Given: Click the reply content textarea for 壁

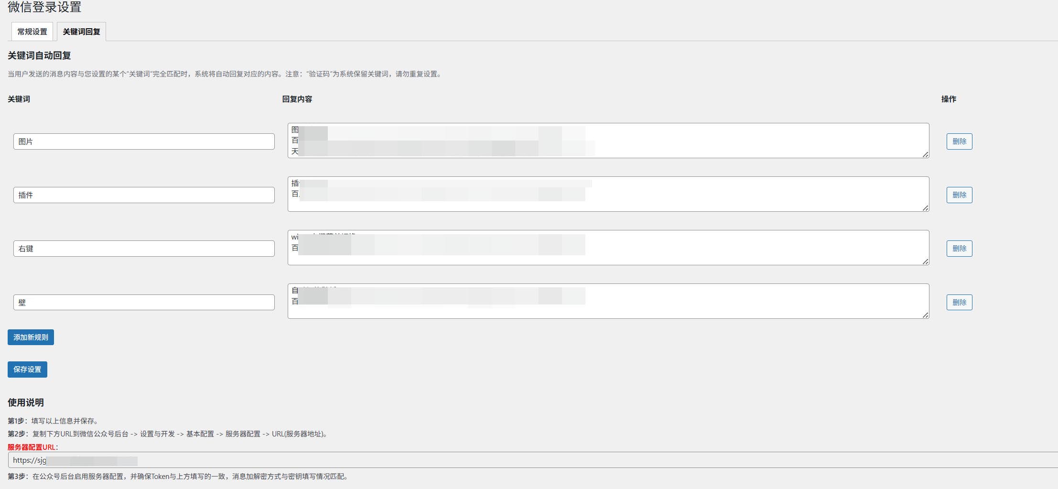Looking at the screenshot, I should click(608, 301).
